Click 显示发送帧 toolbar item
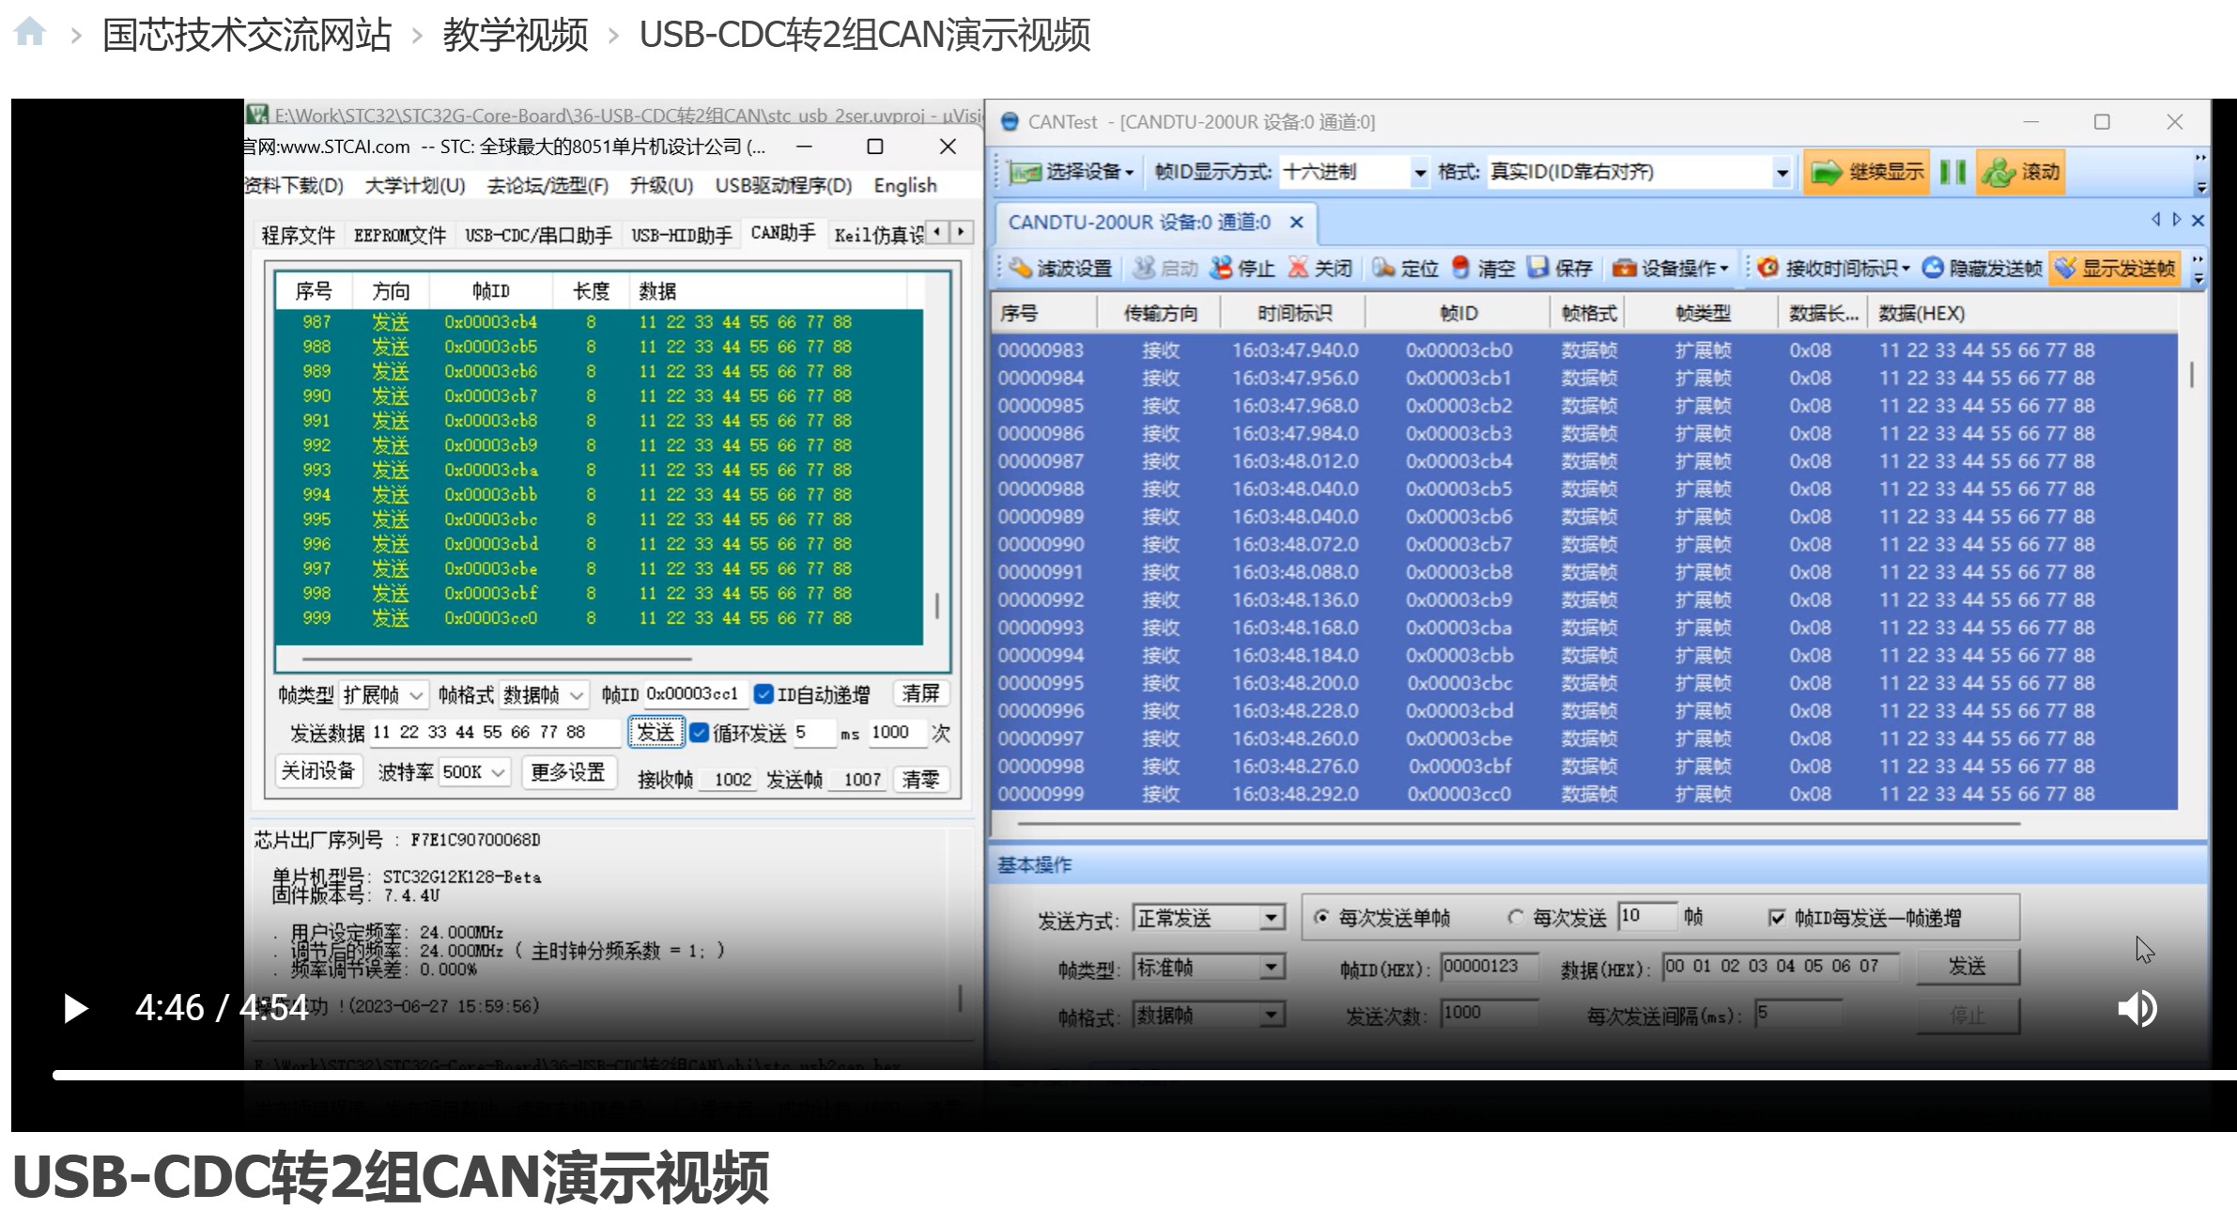 pos(2115,268)
